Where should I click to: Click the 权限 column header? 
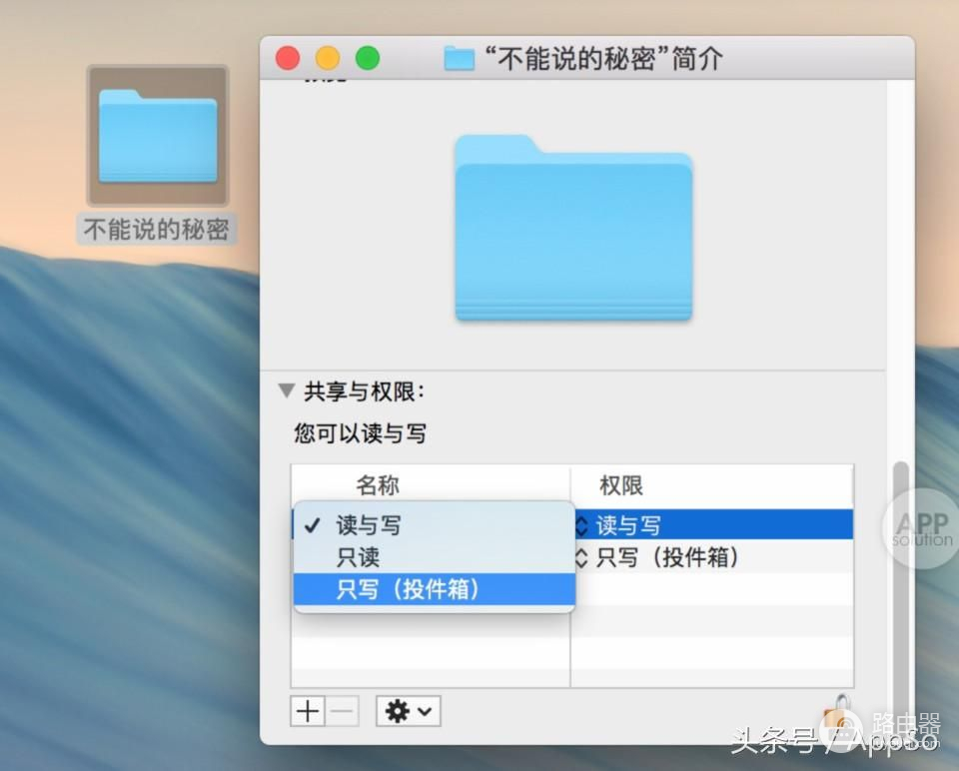pos(621,485)
